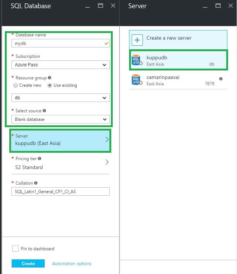237x274 pixels.
Task: Select the kuppudb server entry
Action: 178,60
